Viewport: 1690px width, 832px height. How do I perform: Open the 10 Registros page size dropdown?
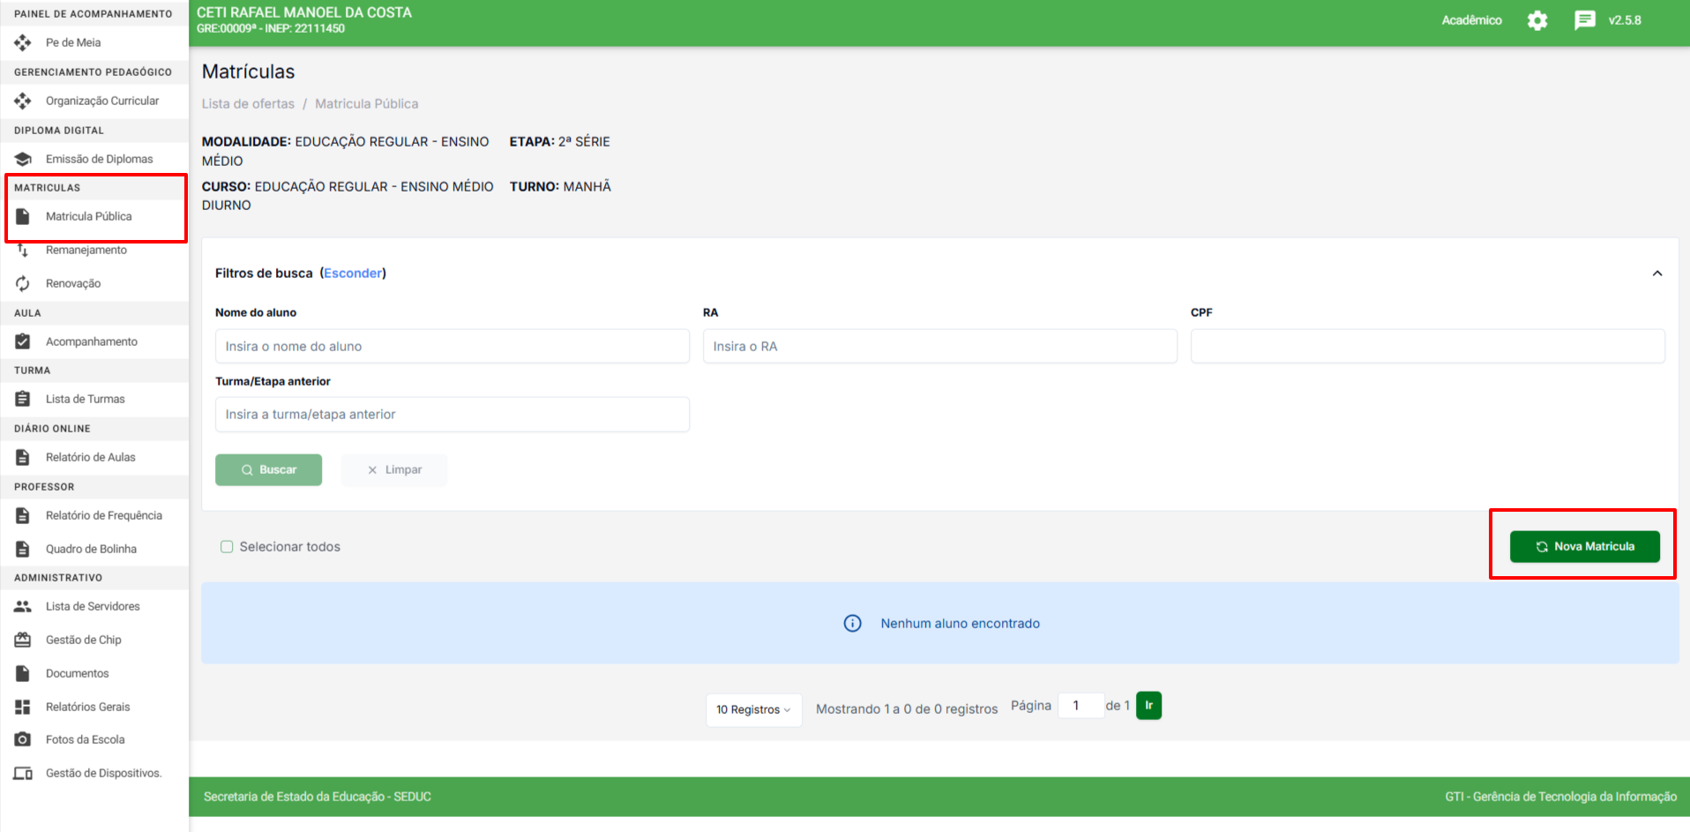[x=753, y=709]
